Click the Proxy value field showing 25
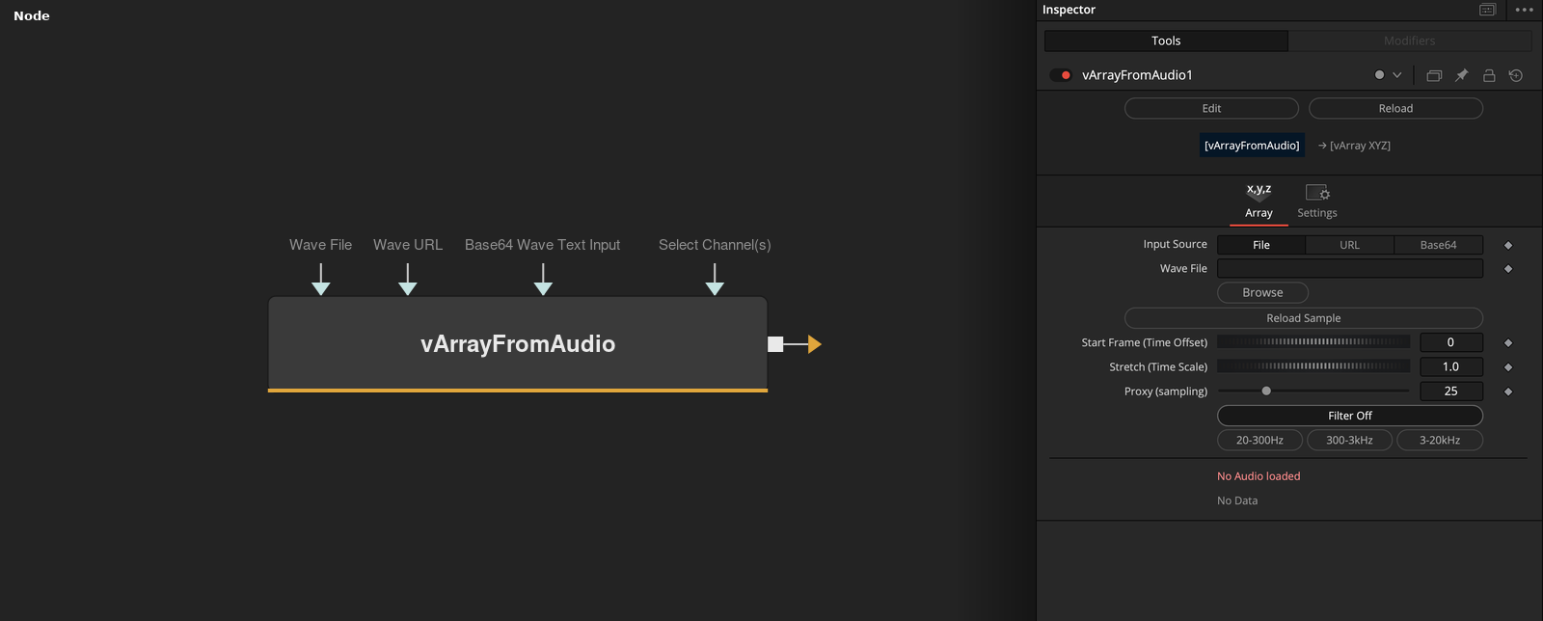 tap(1451, 391)
